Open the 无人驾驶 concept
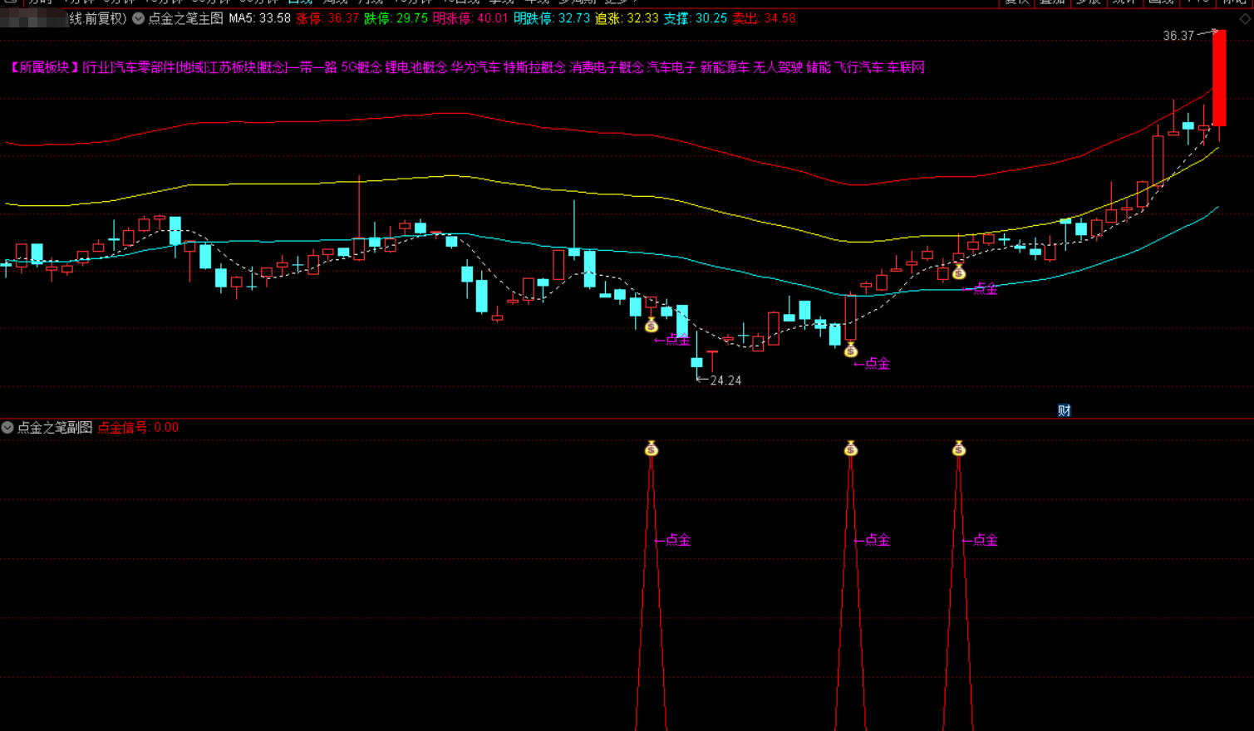1254x731 pixels. tap(778, 67)
